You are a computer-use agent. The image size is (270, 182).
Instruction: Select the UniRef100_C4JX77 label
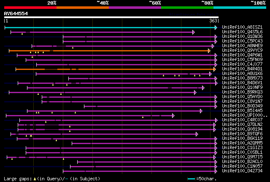242,64
